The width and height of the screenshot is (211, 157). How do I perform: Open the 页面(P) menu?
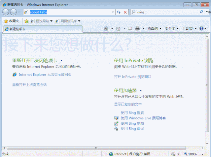[155, 28]
